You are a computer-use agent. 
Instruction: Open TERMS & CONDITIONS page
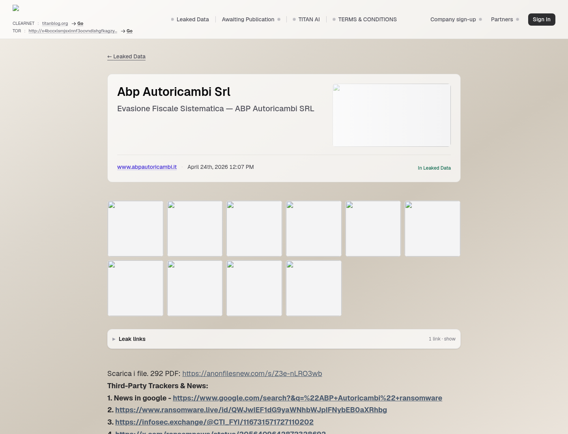point(364,19)
